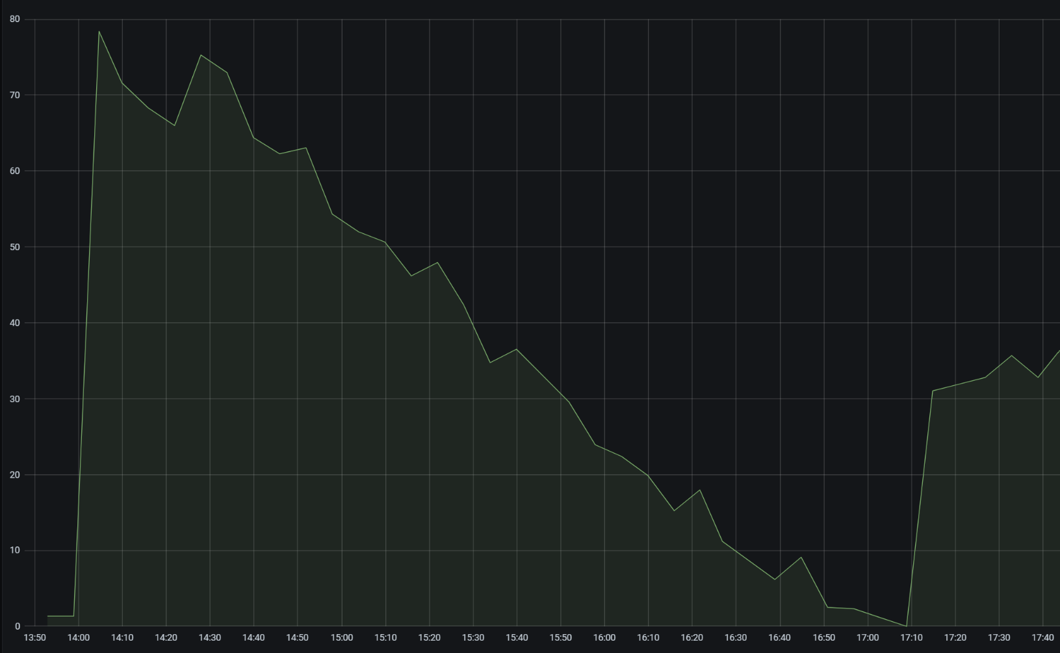The image size is (1060, 653).
Task: Click the 0 label on the y-axis
Action: pos(18,626)
